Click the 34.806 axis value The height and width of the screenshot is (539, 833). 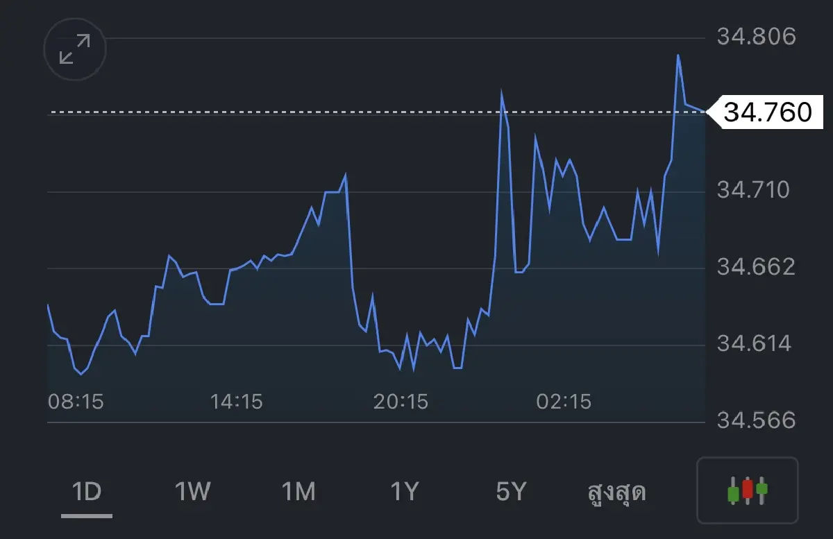tap(757, 36)
